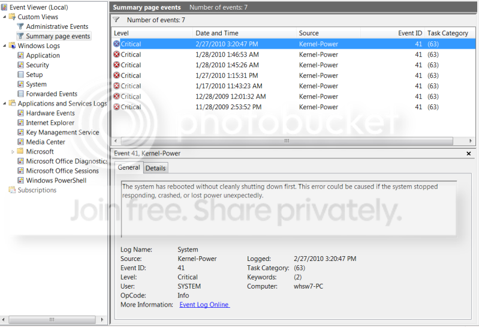
Task: Collapse the Windows Logs tree node
Action: (x=4, y=46)
